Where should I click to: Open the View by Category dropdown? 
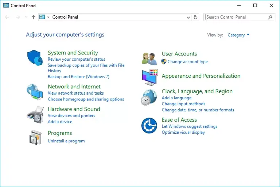[238, 35]
